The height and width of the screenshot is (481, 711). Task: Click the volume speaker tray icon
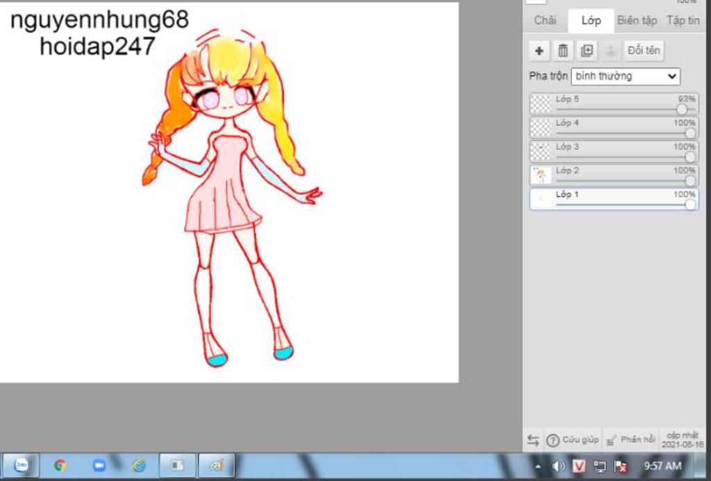(559, 466)
